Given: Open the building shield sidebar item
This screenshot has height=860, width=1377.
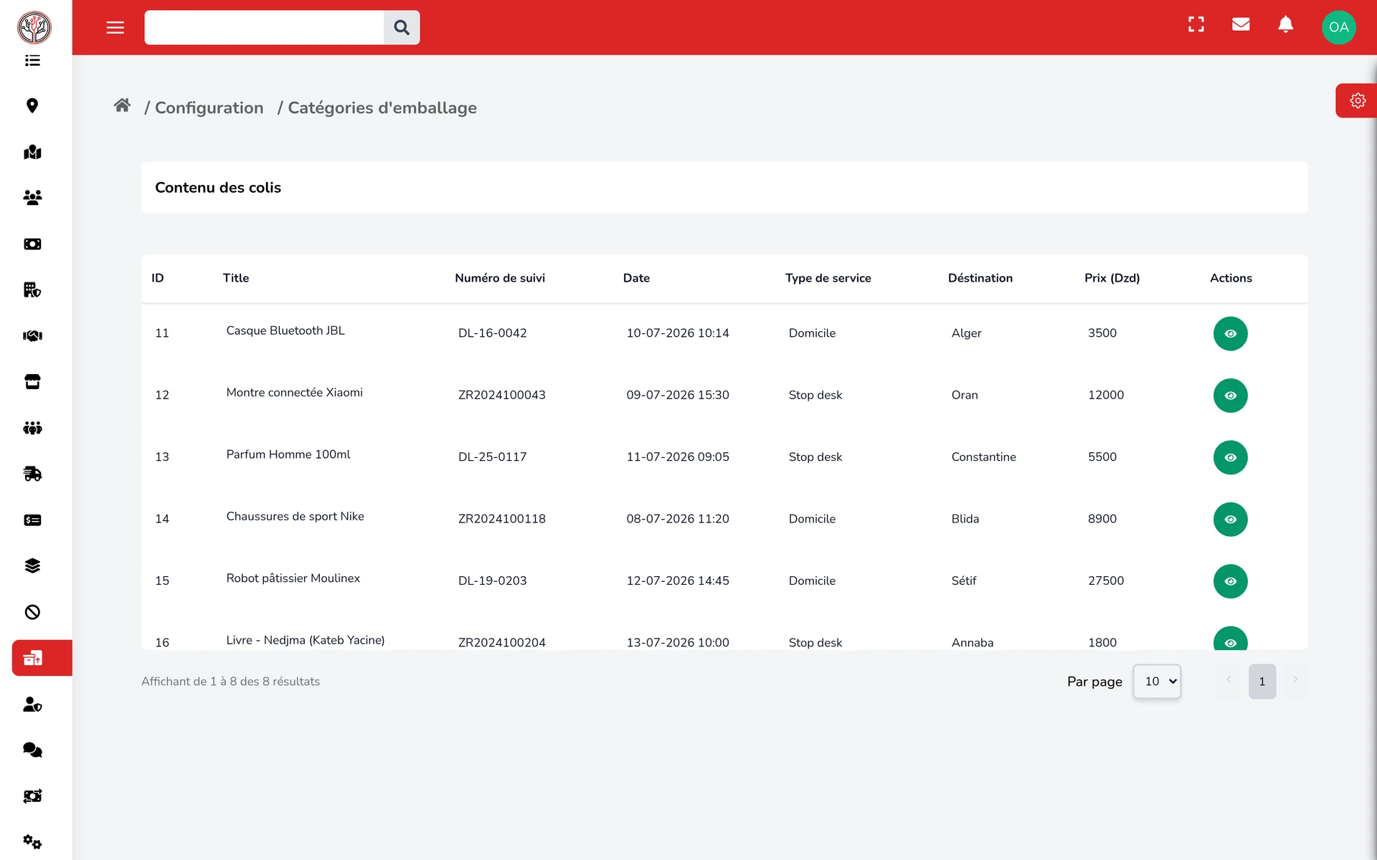Looking at the screenshot, I should click(x=32, y=290).
